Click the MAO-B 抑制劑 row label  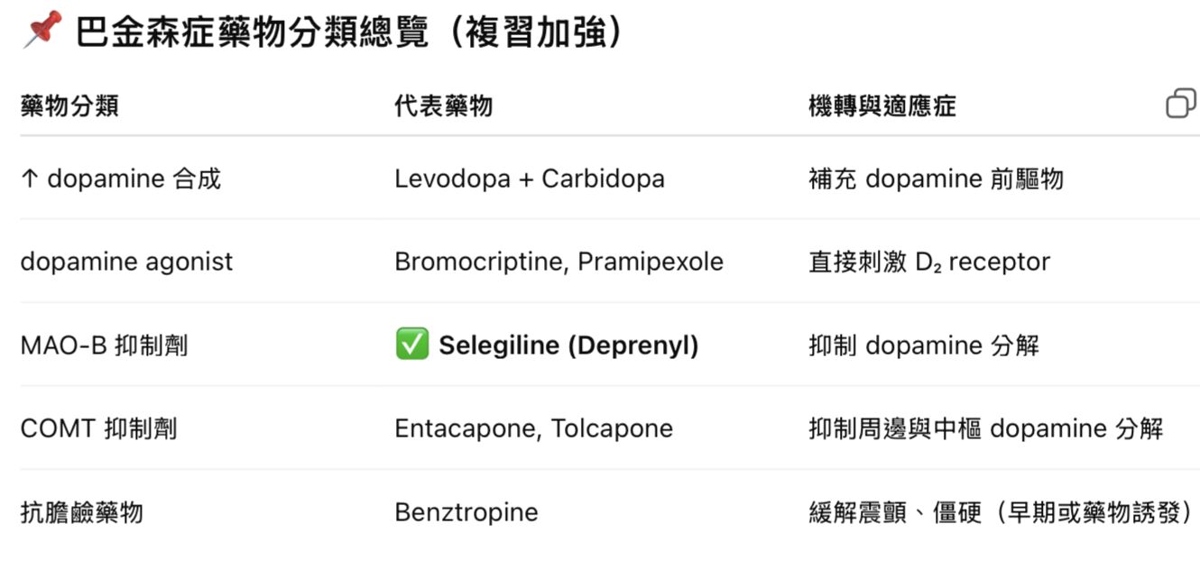[104, 345]
